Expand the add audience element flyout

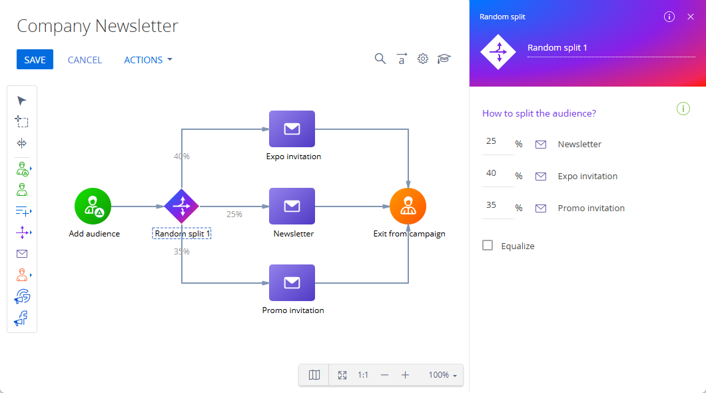[x=31, y=169]
